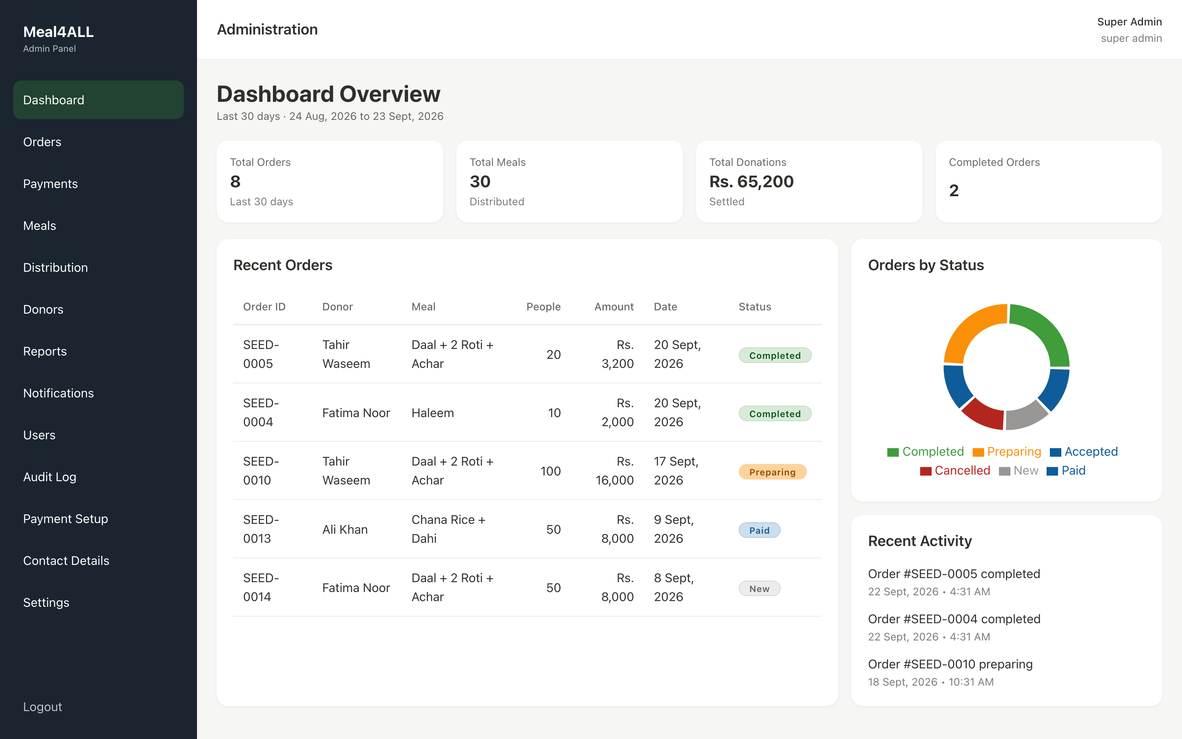Screen dimensions: 1182x739
Task: Go to Payment Setup
Action: 98,519
